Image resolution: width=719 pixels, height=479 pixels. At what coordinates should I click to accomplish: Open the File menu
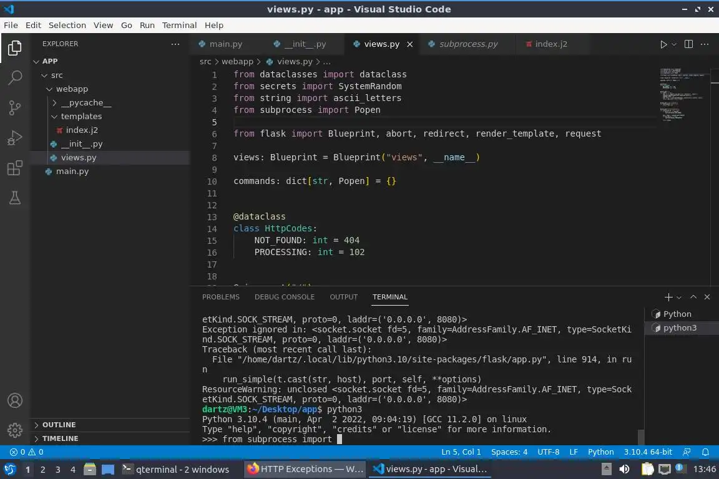coord(11,25)
